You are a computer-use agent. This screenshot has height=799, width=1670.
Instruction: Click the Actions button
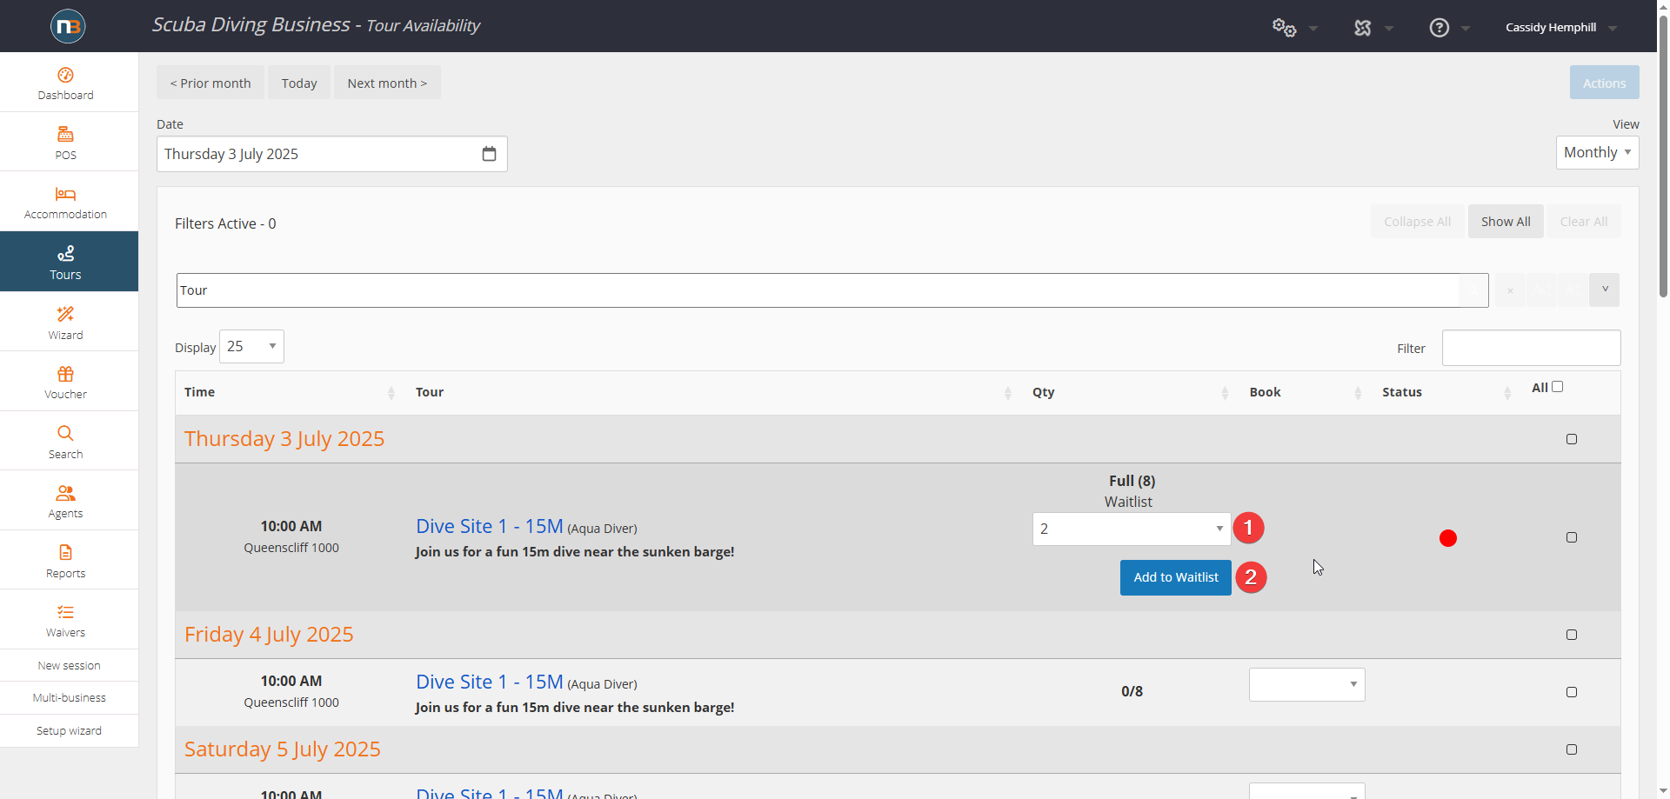1604,83
